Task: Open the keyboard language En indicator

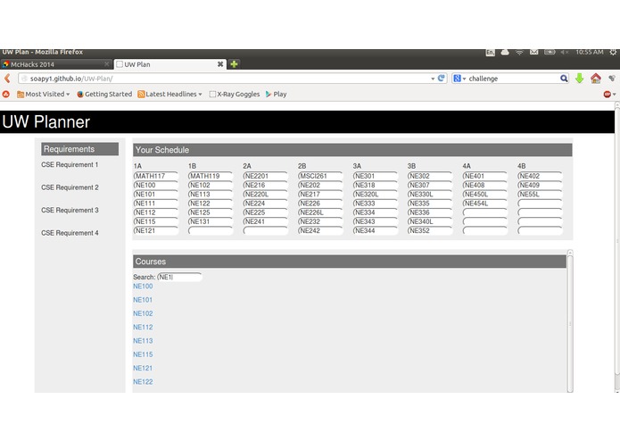Action: pos(490,52)
